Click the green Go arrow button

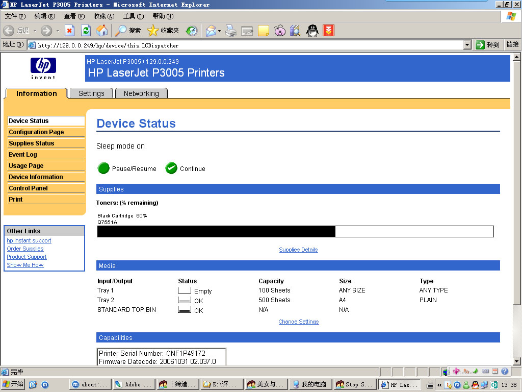click(480, 45)
